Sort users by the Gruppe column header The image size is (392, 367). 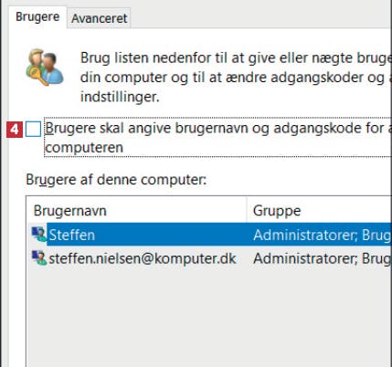point(320,211)
